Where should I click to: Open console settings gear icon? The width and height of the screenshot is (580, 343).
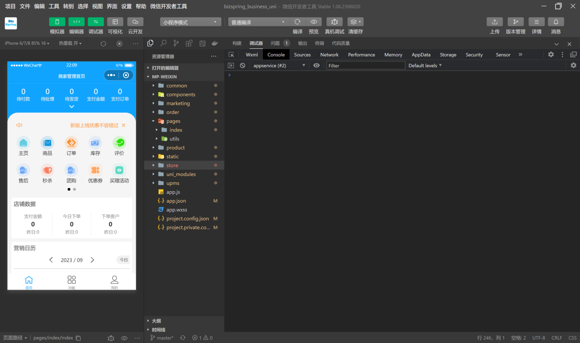point(573,65)
